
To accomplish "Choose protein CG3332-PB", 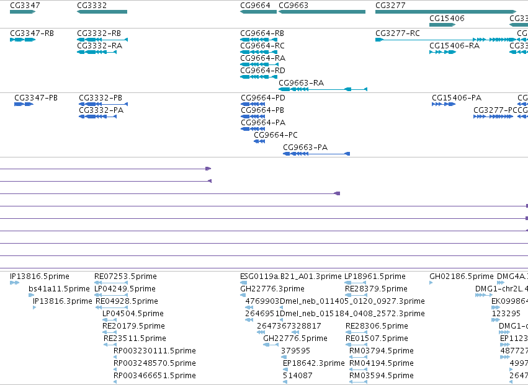I will (x=101, y=98).
